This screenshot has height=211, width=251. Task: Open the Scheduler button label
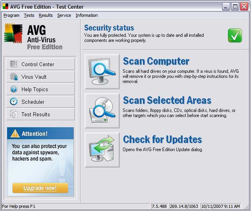tap(33, 102)
